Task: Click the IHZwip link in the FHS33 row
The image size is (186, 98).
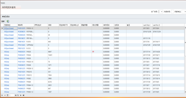Action: (x=7, y=52)
